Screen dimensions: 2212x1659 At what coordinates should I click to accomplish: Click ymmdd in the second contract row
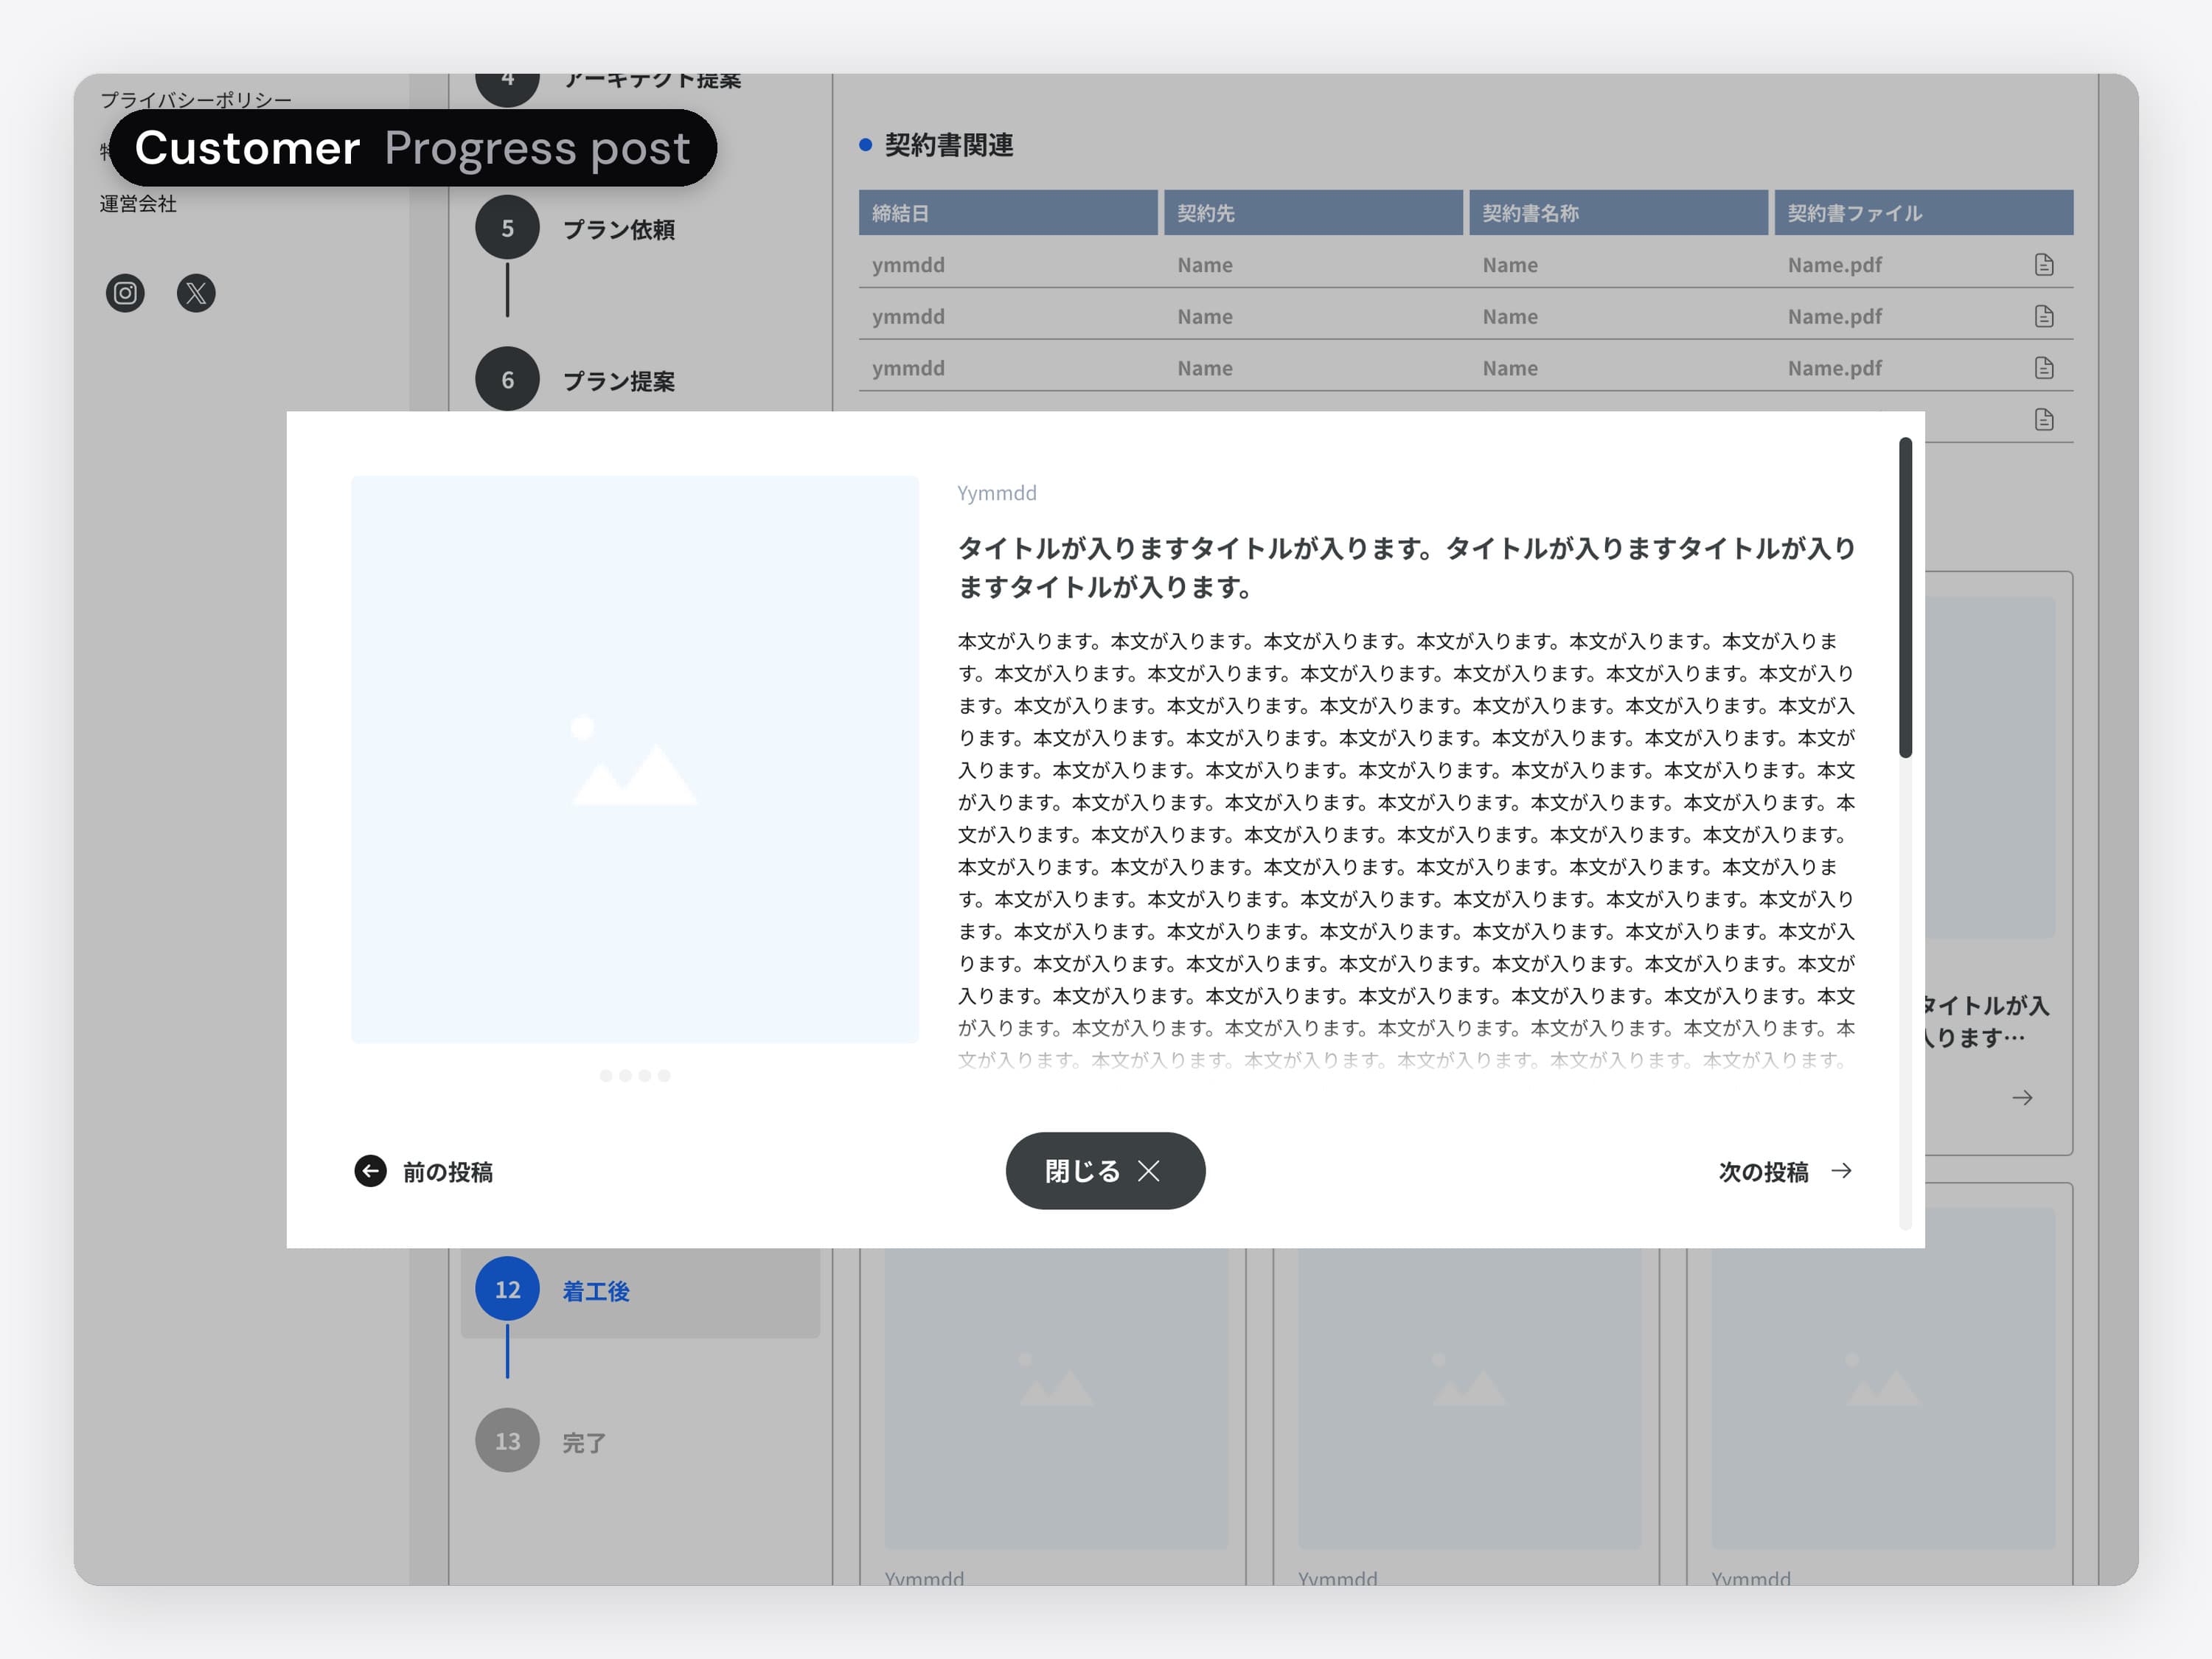pos(908,316)
